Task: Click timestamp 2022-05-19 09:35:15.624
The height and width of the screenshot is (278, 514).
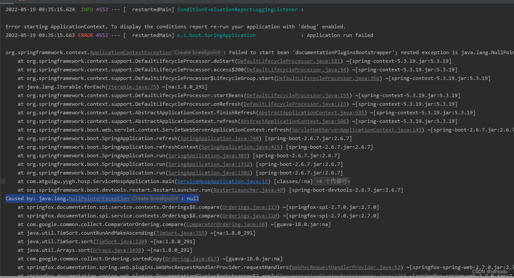Action: point(40,9)
